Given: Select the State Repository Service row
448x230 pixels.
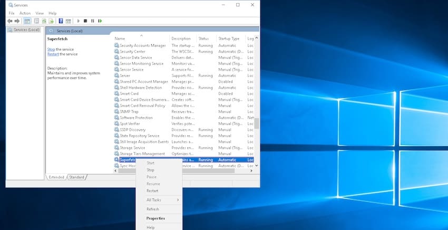Looking at the screenshot, I should pyautogui.click(x=184, y=136).
